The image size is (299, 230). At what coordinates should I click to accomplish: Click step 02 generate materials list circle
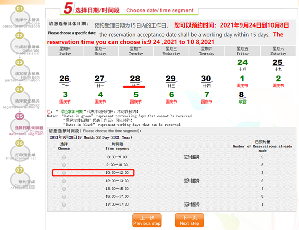pyautogui.click(x=20, y=36)
